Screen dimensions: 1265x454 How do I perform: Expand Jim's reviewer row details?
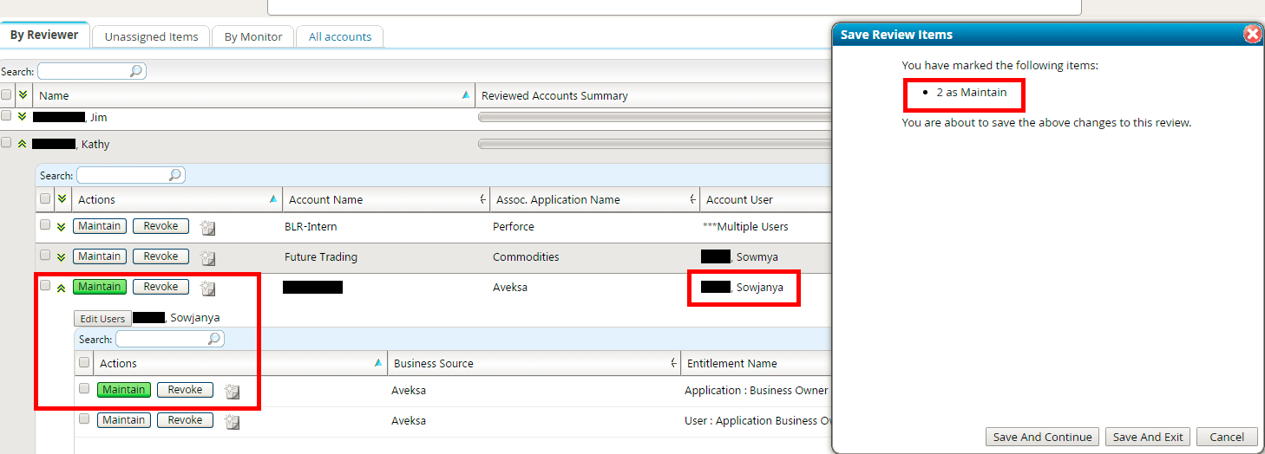click(x=23, y=116)
